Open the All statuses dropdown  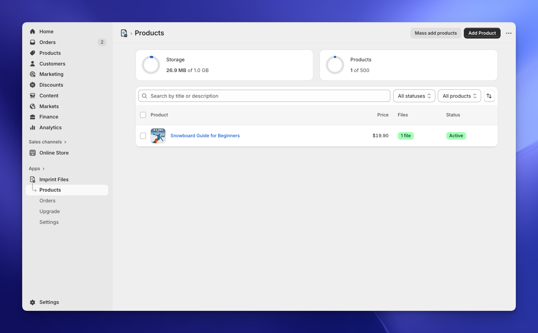(414, 96)
